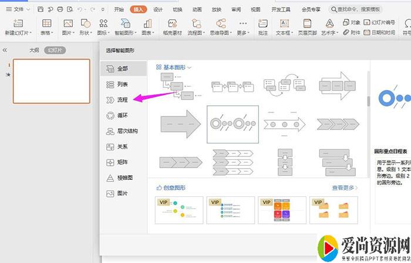This screenshot has width=411, height=263.
Task: Click the 批注 comment icon
Action: [262, 25]
